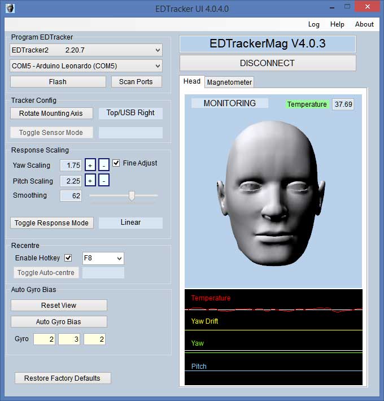Image resolution: width=384 pixels, height=401 pixels.
Task: Open the About menu
Action: (x=364, y=24)
